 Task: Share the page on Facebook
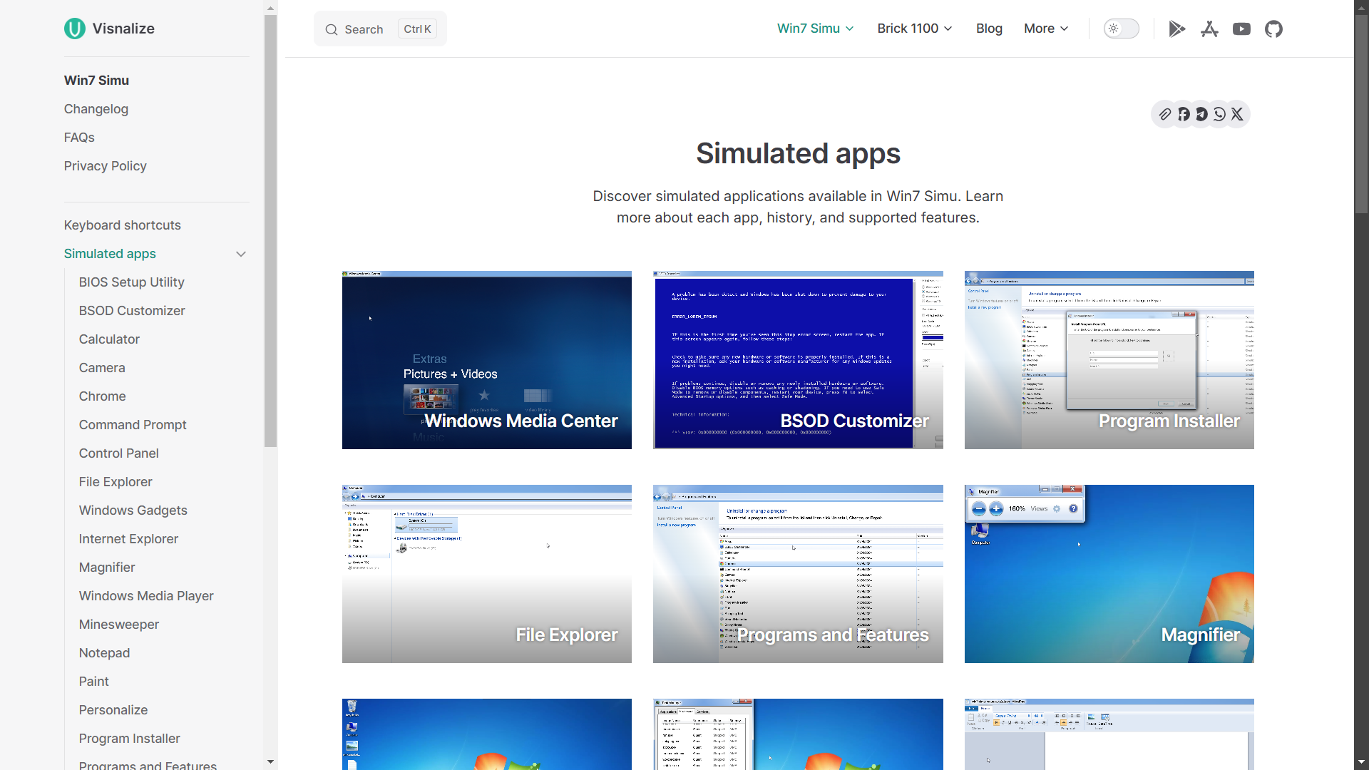tap(1184, 114)
